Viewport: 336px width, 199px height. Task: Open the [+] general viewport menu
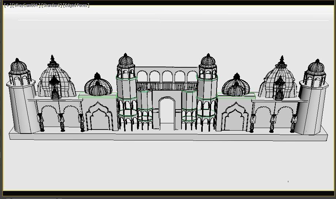[x=8, y=5]
